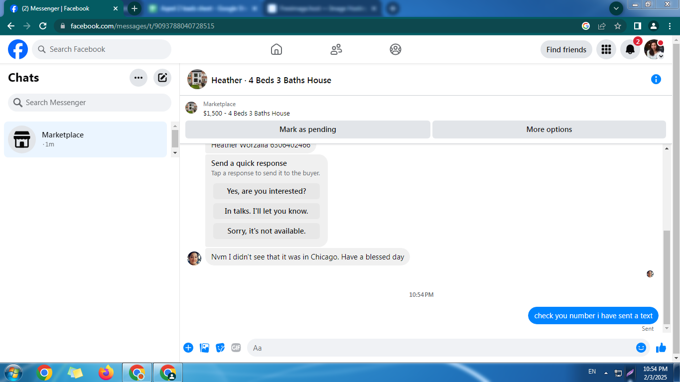
Task: Bookmark this page with the star icon
Action: click(x=618, y=26)
